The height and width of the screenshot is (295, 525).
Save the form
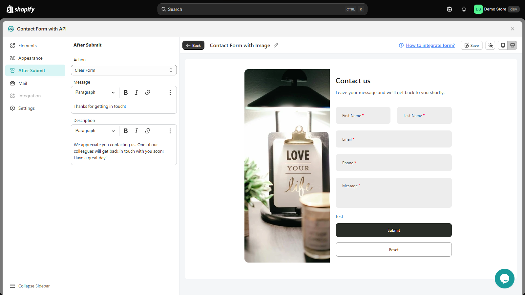point(472,45)
